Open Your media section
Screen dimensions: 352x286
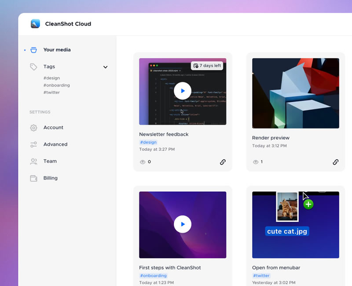click(x=57, y=50)
